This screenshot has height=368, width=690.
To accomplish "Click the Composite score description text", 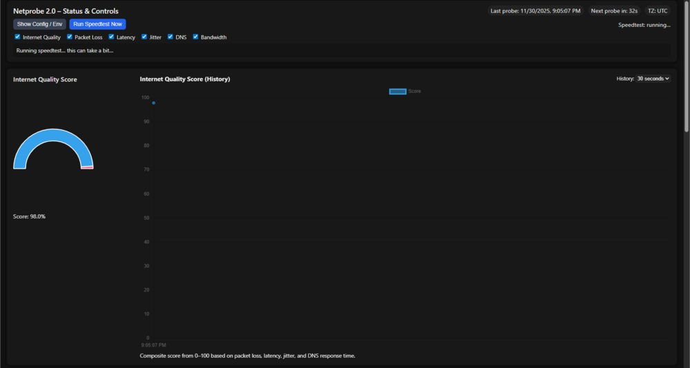I will 247,355.
